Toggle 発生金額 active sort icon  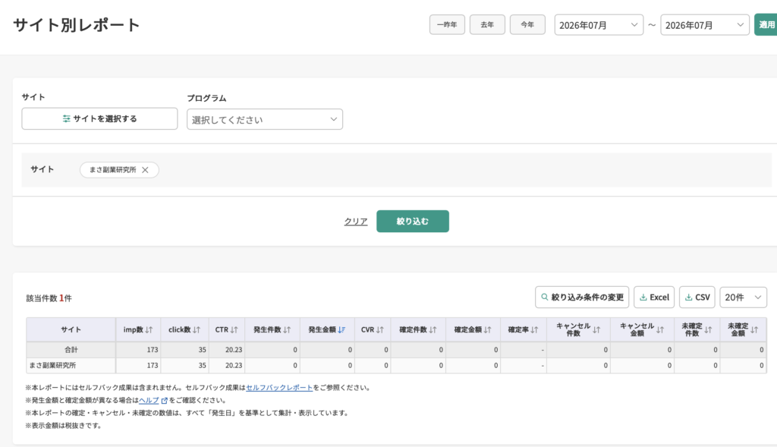point(341,329)
